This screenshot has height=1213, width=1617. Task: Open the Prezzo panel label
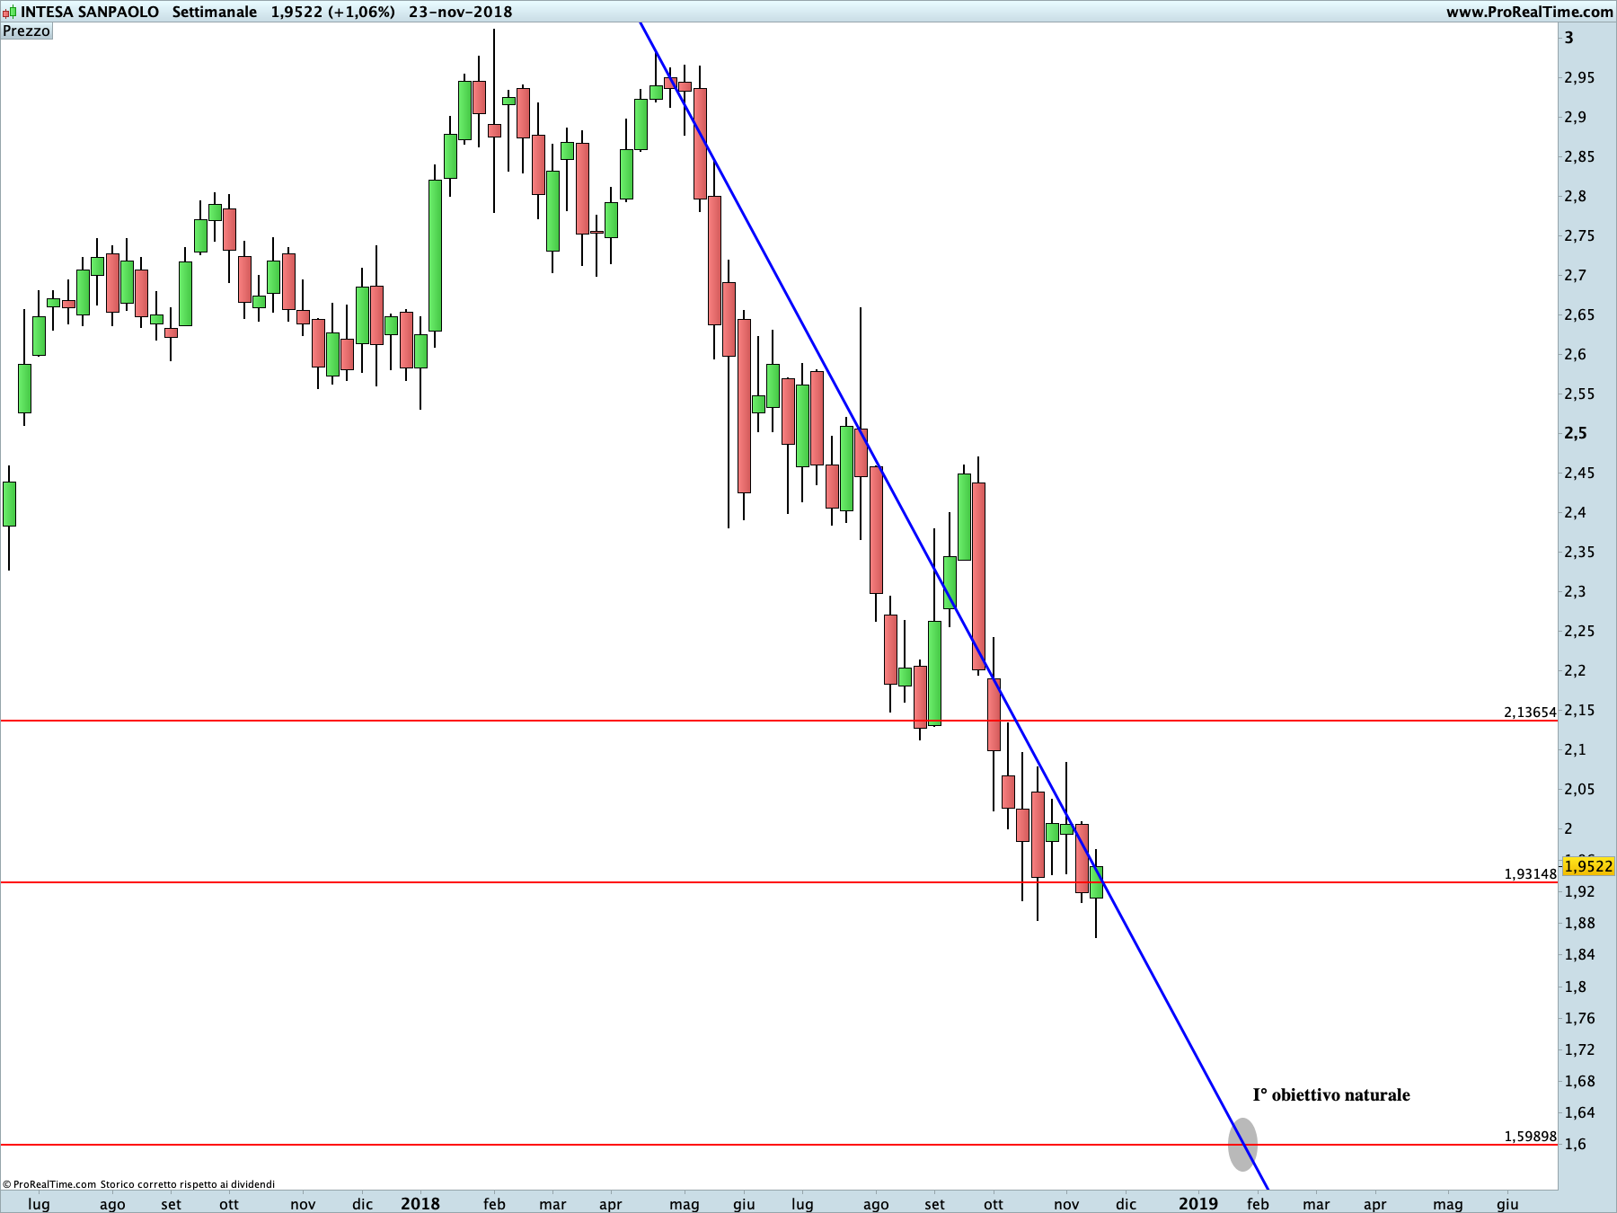[x=26, y=31]
